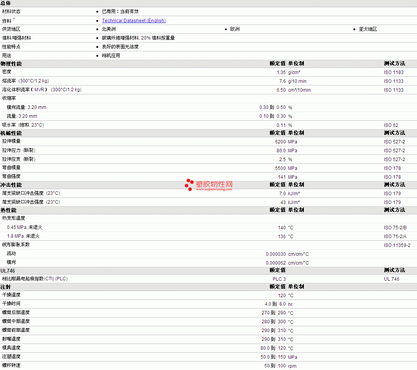Viewport: 417px width, 370px height.
Task: Select Charpy impact value 7.0
Action: point(282,194)
